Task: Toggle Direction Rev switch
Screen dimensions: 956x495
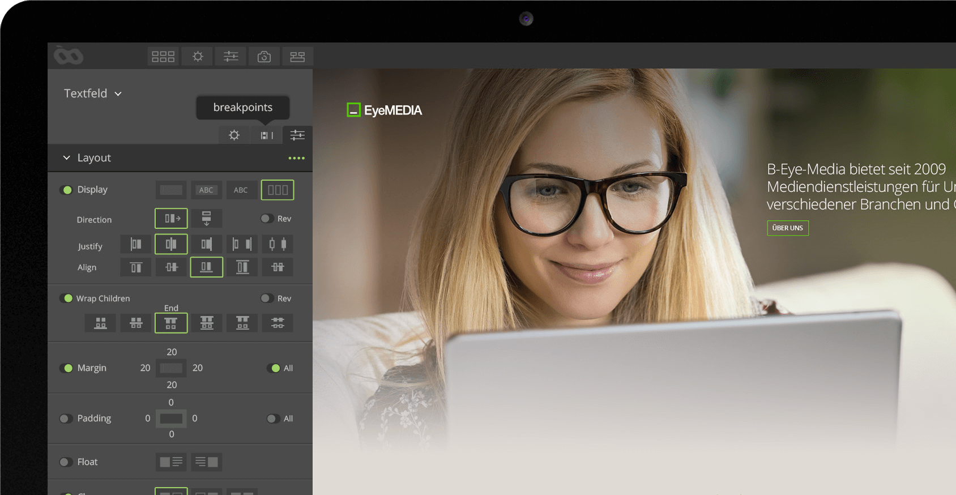Action: pyautogui.click(x=266, y=219)
